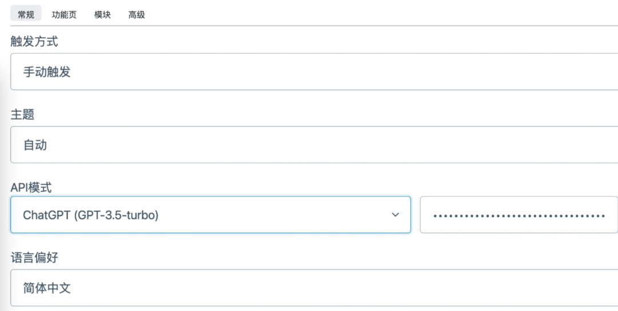Screen dimensions: 618x311
Task: Click the 语言偏好 field label
Action: click(34, 258)
